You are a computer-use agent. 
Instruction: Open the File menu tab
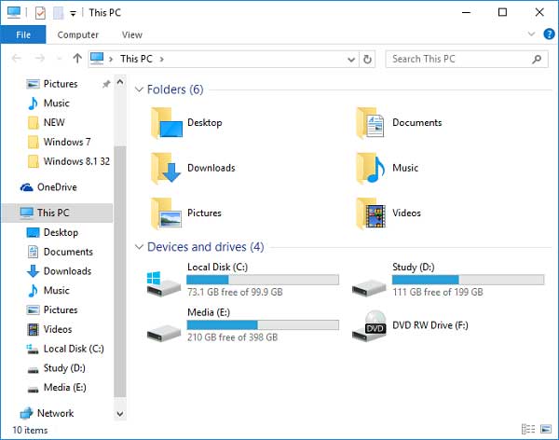[x=23, y=34]
